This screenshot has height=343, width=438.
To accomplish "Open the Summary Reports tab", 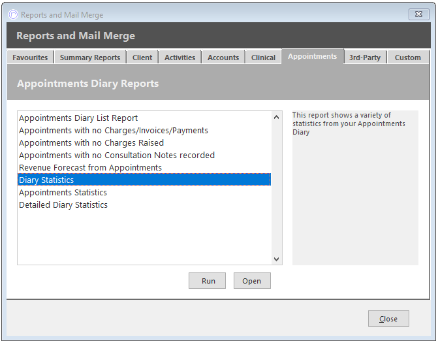I will [90, 57].
